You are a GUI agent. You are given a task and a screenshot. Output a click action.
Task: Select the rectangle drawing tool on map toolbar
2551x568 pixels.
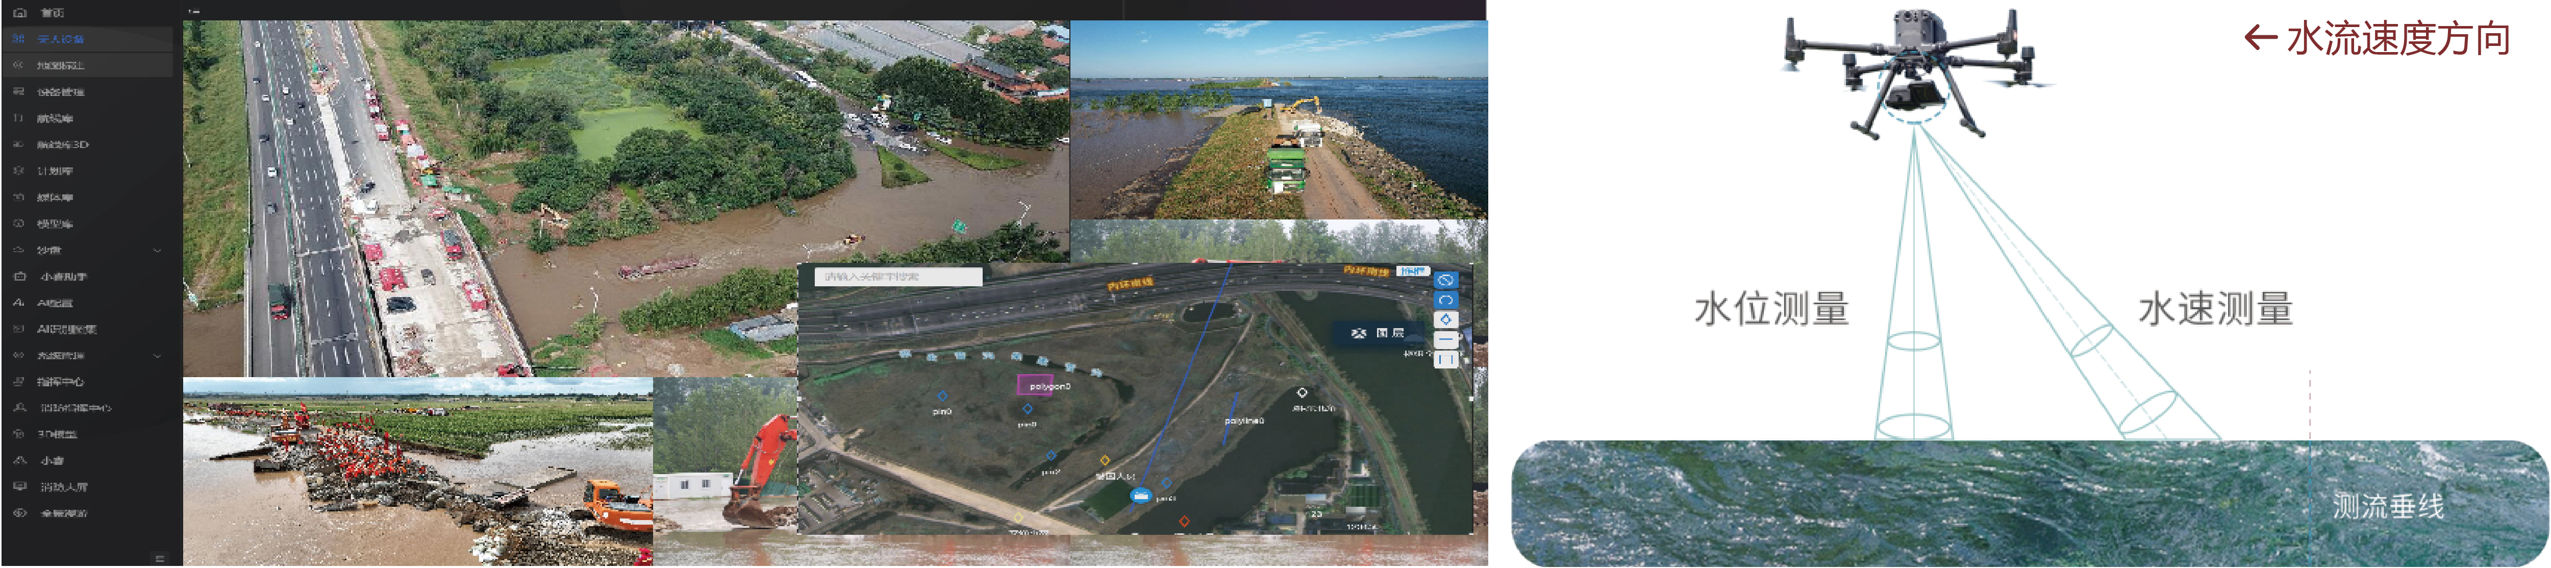[1445, 359]
